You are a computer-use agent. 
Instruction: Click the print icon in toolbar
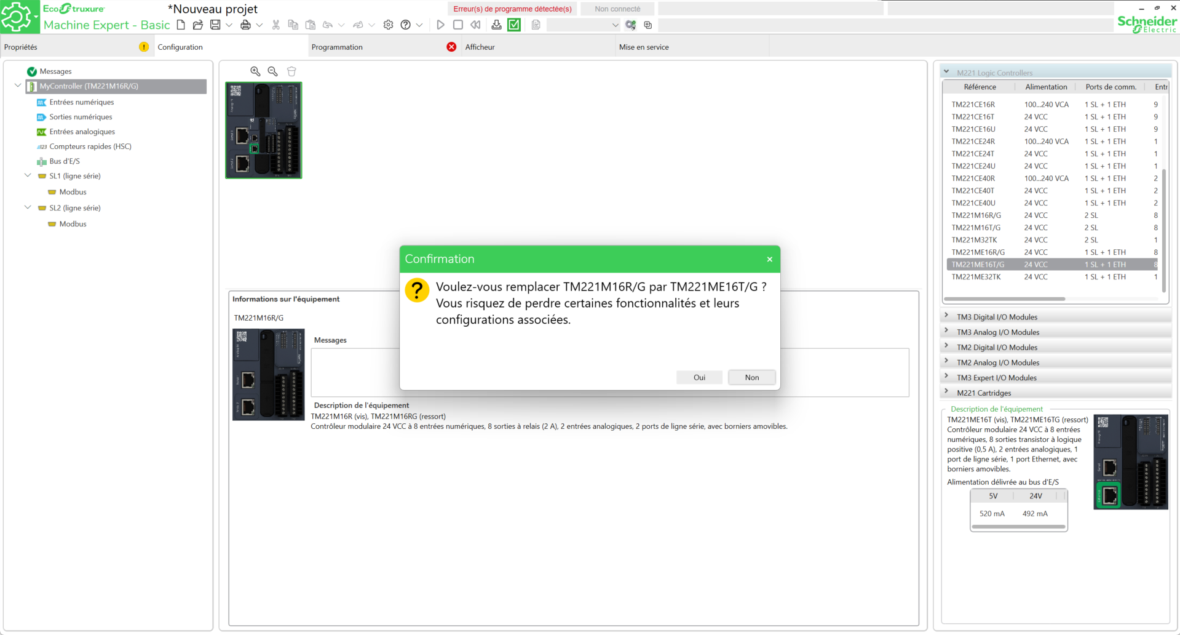tap(245, 25)
